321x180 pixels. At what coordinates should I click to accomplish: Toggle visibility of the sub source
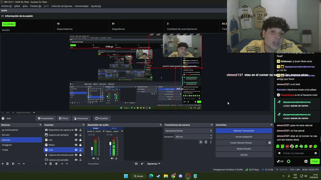76,140
